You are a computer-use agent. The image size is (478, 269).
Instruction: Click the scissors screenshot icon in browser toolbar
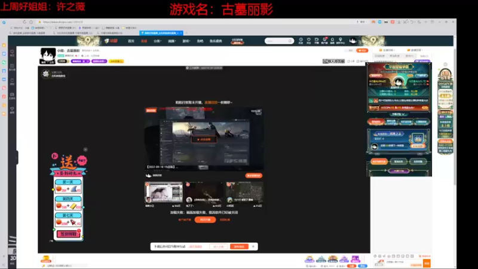(x=405, y=22)
